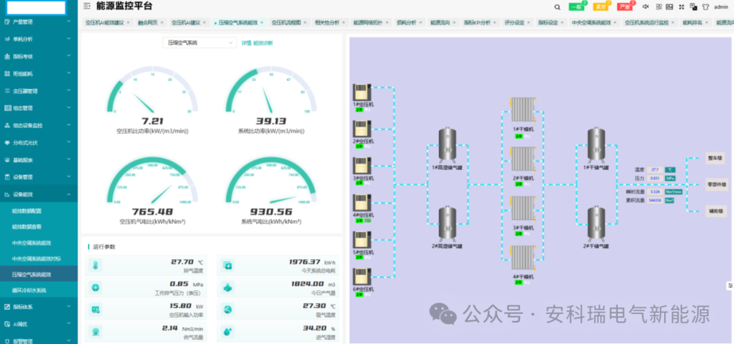Collapse 设备能效 sidebar menu
Screen dimensions: 734x344
pos(39,194)
